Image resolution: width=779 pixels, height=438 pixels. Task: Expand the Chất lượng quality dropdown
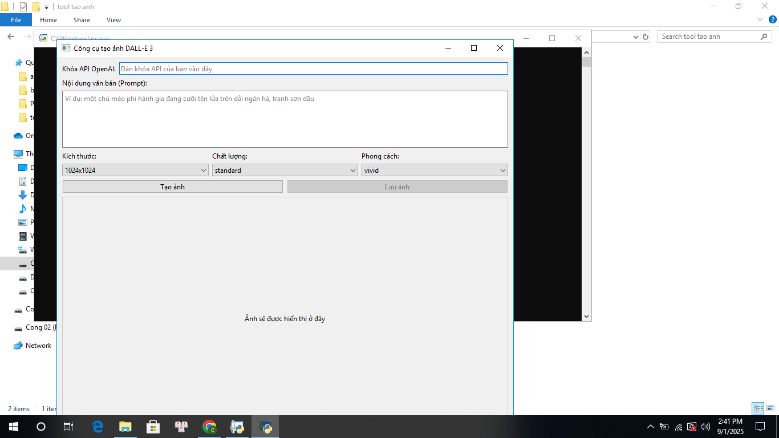tap(285, 170)
